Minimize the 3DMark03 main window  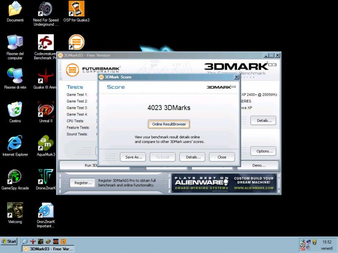tap(267, 55)
